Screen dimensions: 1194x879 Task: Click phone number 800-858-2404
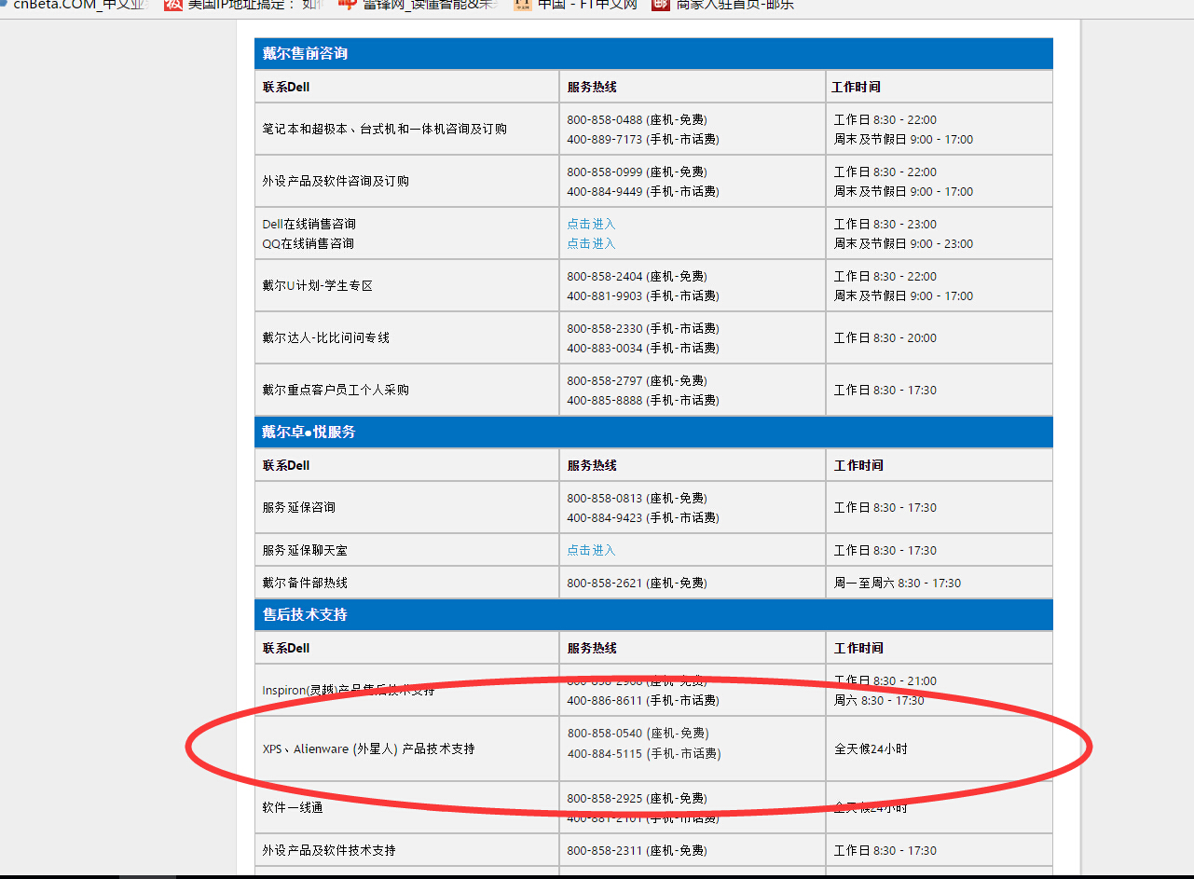coord(605,276)
